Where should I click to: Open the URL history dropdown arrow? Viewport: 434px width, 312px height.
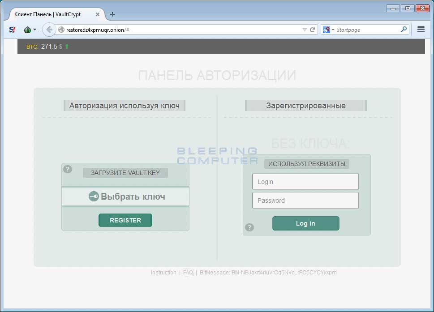[x=305, y=30]
